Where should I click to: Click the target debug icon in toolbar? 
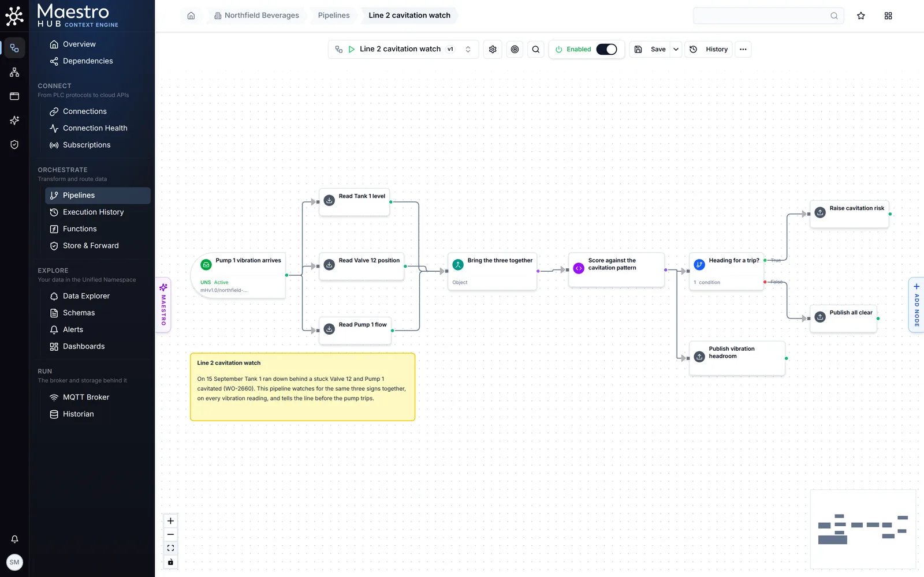515,50
